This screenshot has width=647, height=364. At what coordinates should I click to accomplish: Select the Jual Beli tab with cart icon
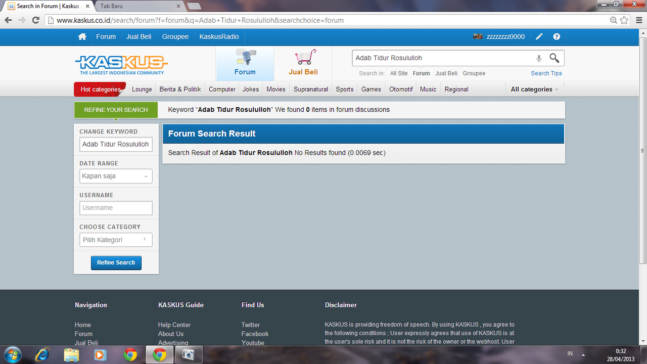(303, 64)
